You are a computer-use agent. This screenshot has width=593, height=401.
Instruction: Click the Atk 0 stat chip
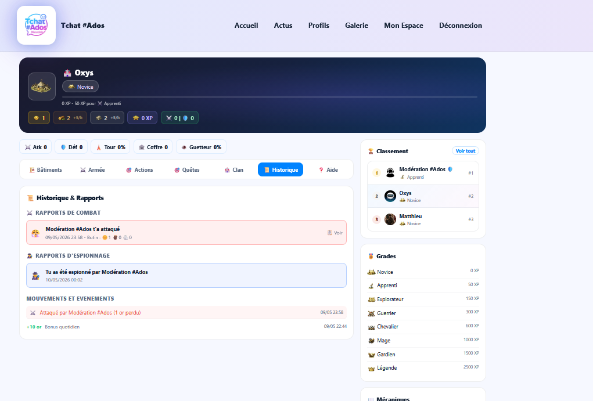pyautogui.click(x=36, y=147)
